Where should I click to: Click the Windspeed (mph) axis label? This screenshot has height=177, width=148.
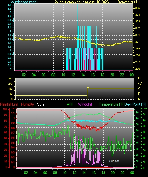coord(24,2)
